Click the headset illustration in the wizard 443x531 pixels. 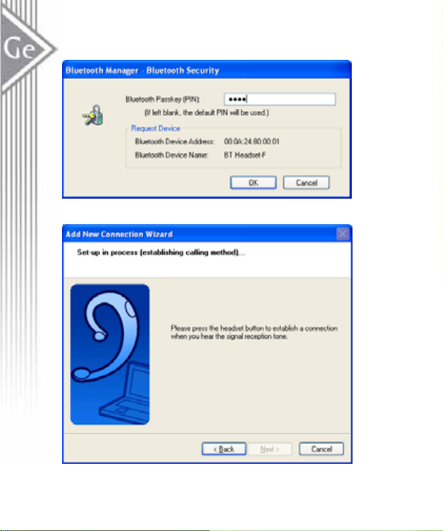(x=105, y=335)
